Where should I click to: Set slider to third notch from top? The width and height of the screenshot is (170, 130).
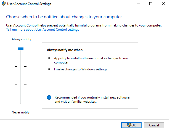(x=20, y=84)
